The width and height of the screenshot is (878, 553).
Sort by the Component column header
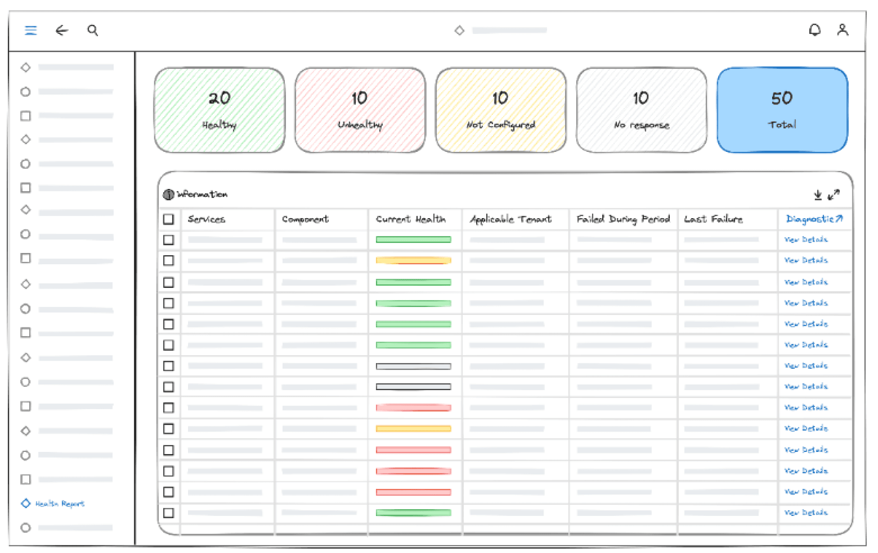point(305,219)
